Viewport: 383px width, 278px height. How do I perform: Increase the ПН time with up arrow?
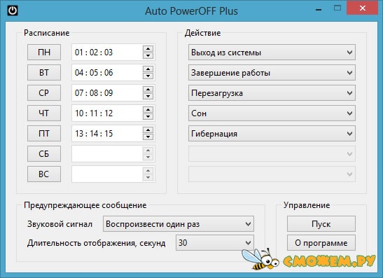tap(148, 48)
